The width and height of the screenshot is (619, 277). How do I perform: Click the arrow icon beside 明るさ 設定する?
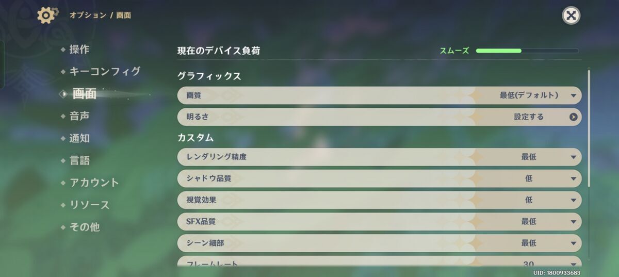573,117
